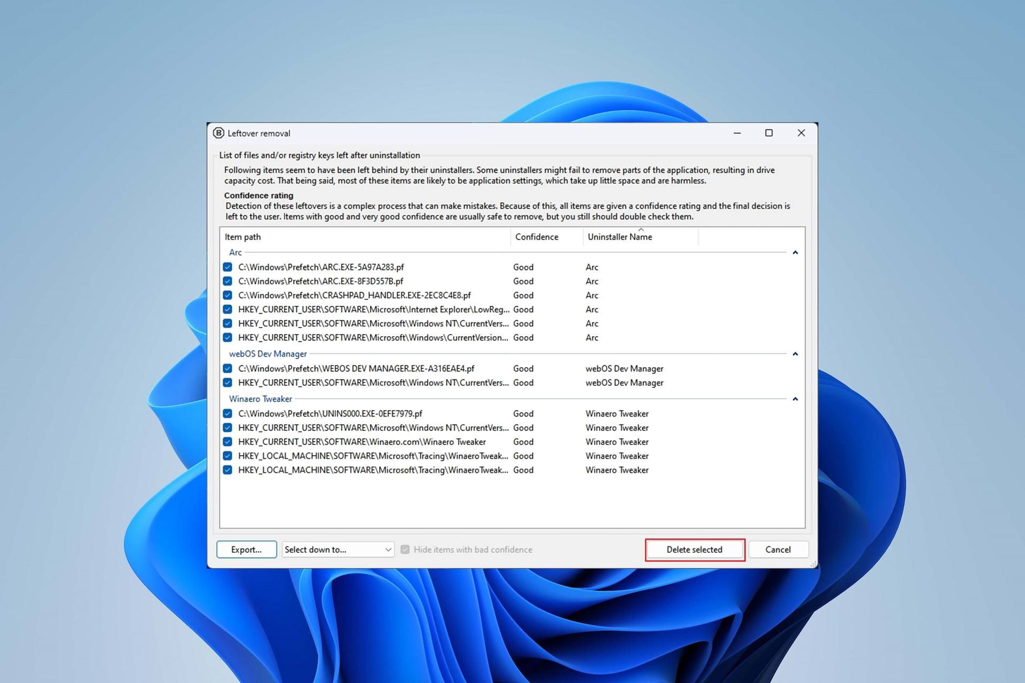Click the Cancel button

pyautogui.click(x=778, y=550)
